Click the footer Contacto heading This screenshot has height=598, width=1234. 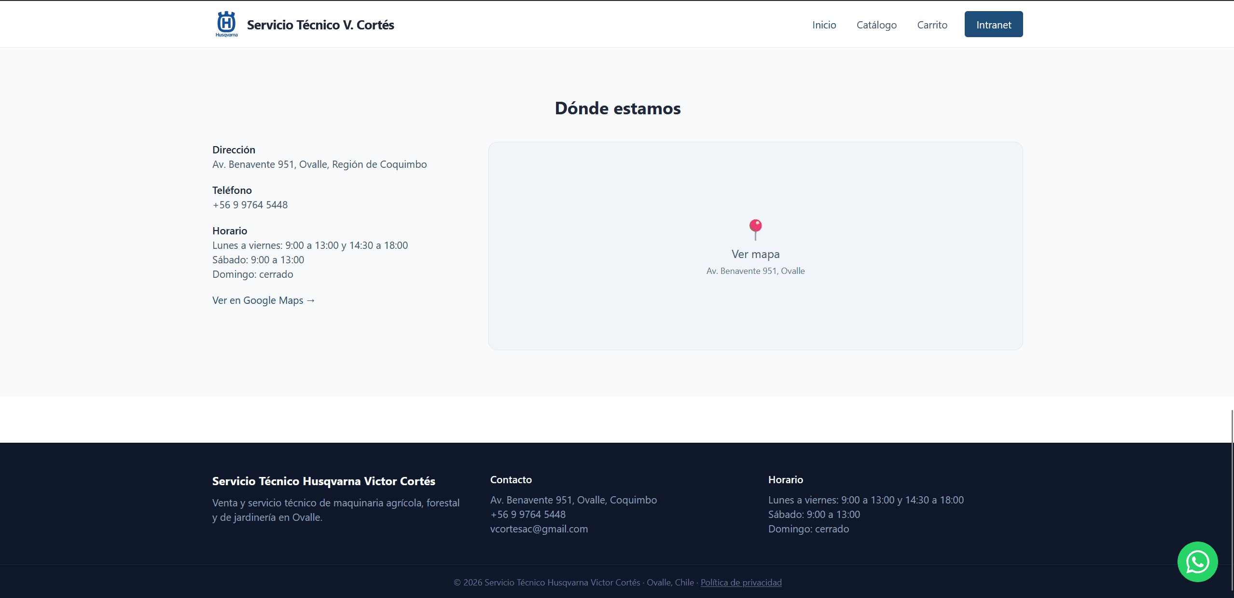coord(511,480)
